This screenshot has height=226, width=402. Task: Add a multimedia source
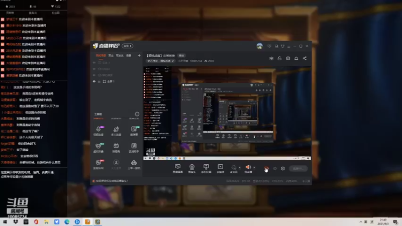[x=220, y=169]
